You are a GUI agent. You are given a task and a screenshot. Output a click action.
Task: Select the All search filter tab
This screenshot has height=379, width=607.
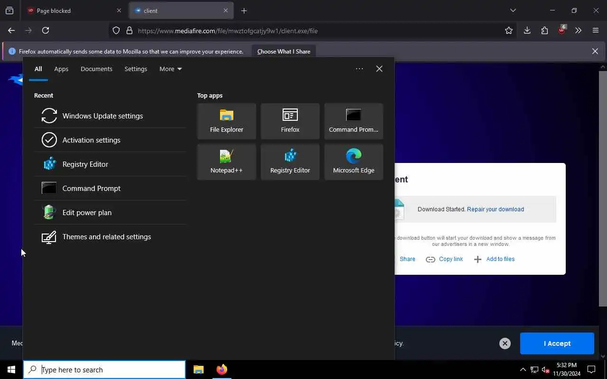point(38,69)
